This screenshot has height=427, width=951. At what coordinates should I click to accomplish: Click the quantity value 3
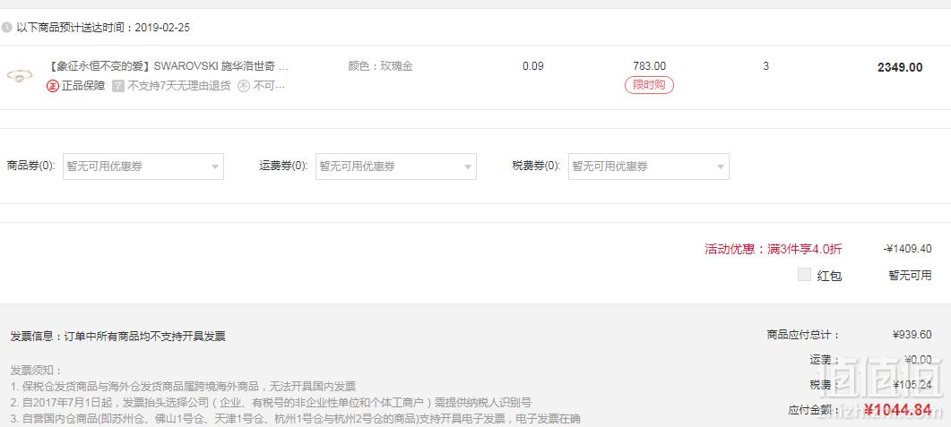click(766, 66)
